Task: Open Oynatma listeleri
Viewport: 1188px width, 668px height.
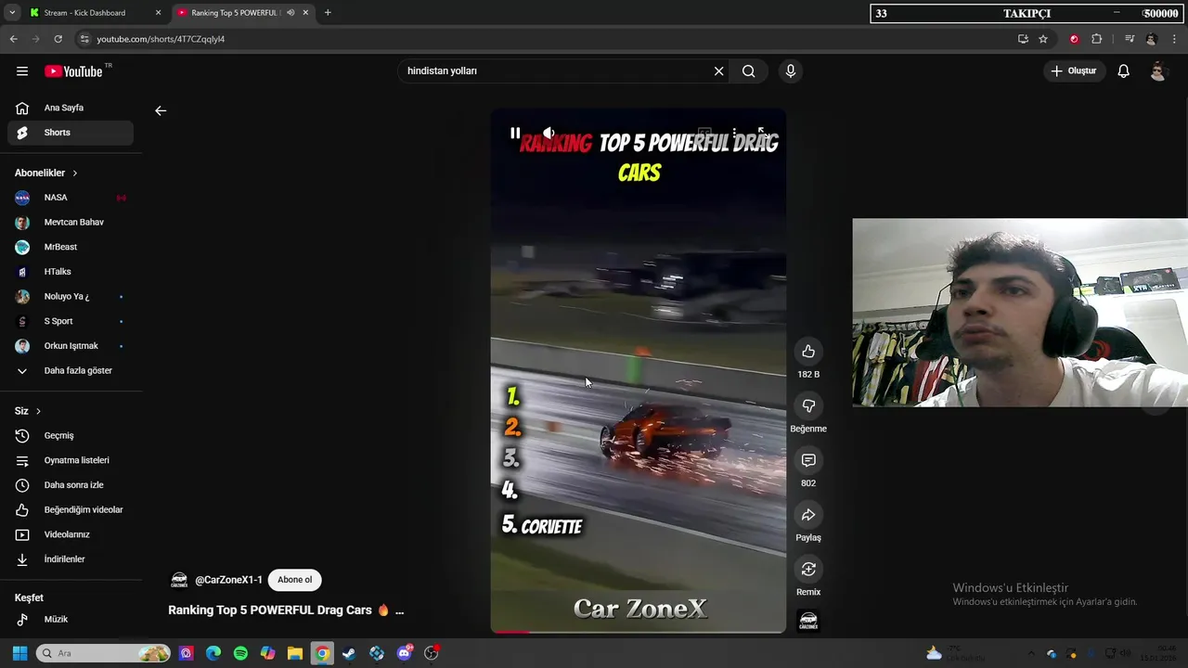Action: [71, 460]
